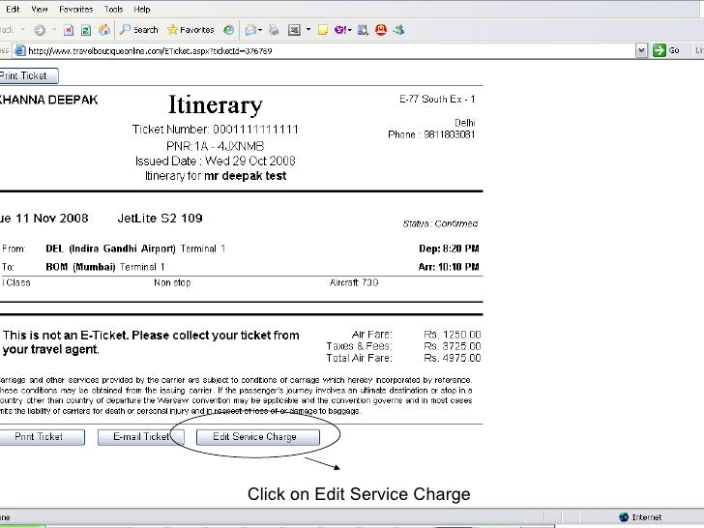Click the Edit Service Charge button
Viewport: 704px width, 528px height.
254,437
